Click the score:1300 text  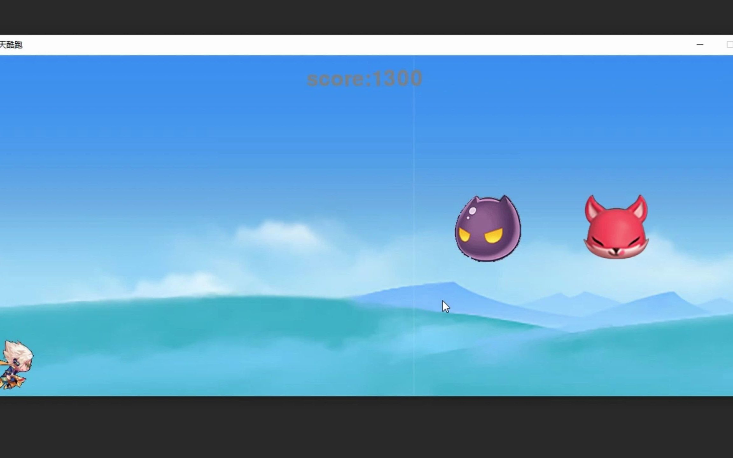pos(364,79)
